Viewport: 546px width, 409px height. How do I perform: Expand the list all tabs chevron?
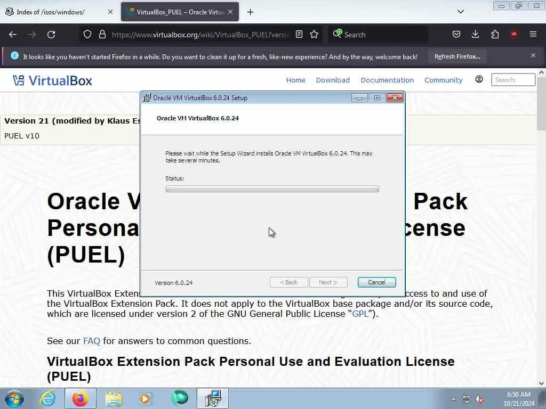(460, 12)
